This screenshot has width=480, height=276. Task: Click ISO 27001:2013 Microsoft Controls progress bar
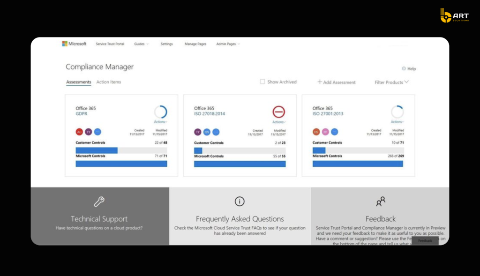[358, 164]
